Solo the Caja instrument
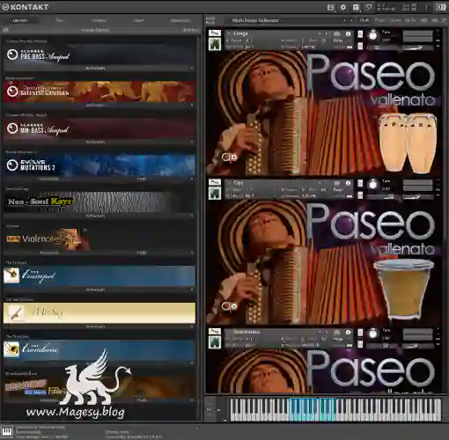 point(360,184)
